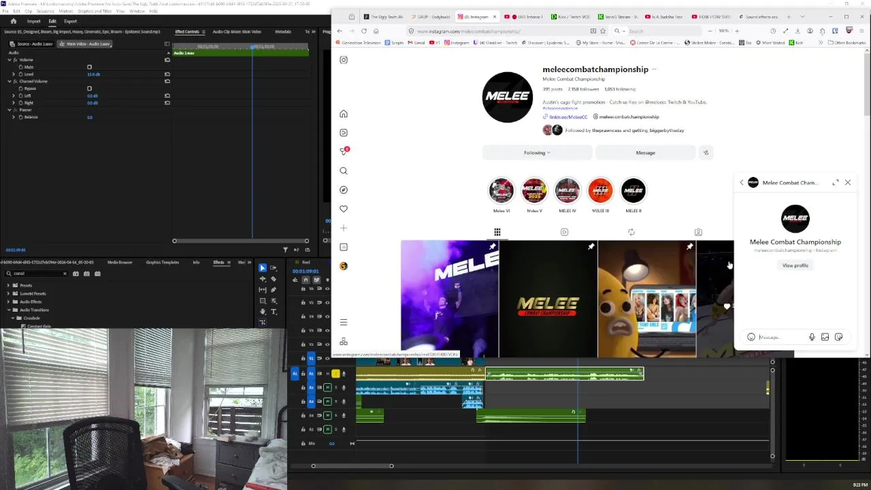Open Instagram Reels from sidebar

pyautogui.click(x=344, y=133)
